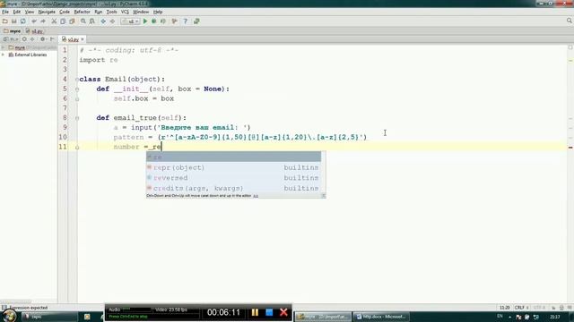Click the Debug bug icon

154,21
